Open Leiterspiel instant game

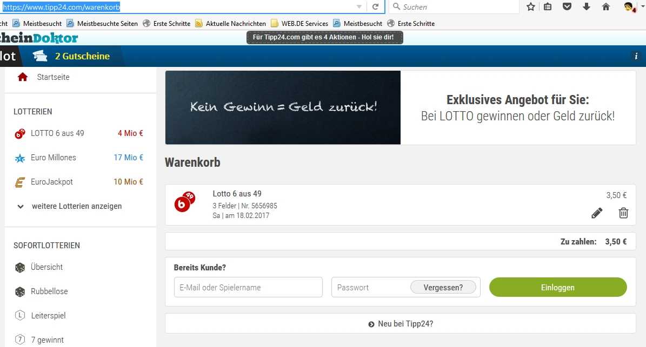(x=49, y=315)
